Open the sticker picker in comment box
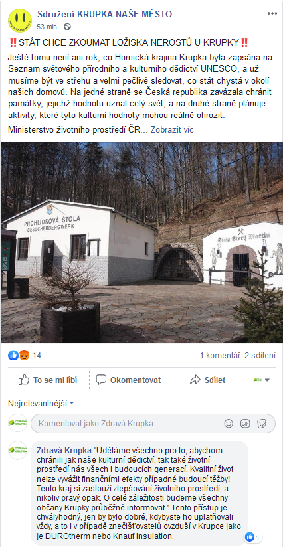This screenshot has width=283, height=547. (261, 424)
